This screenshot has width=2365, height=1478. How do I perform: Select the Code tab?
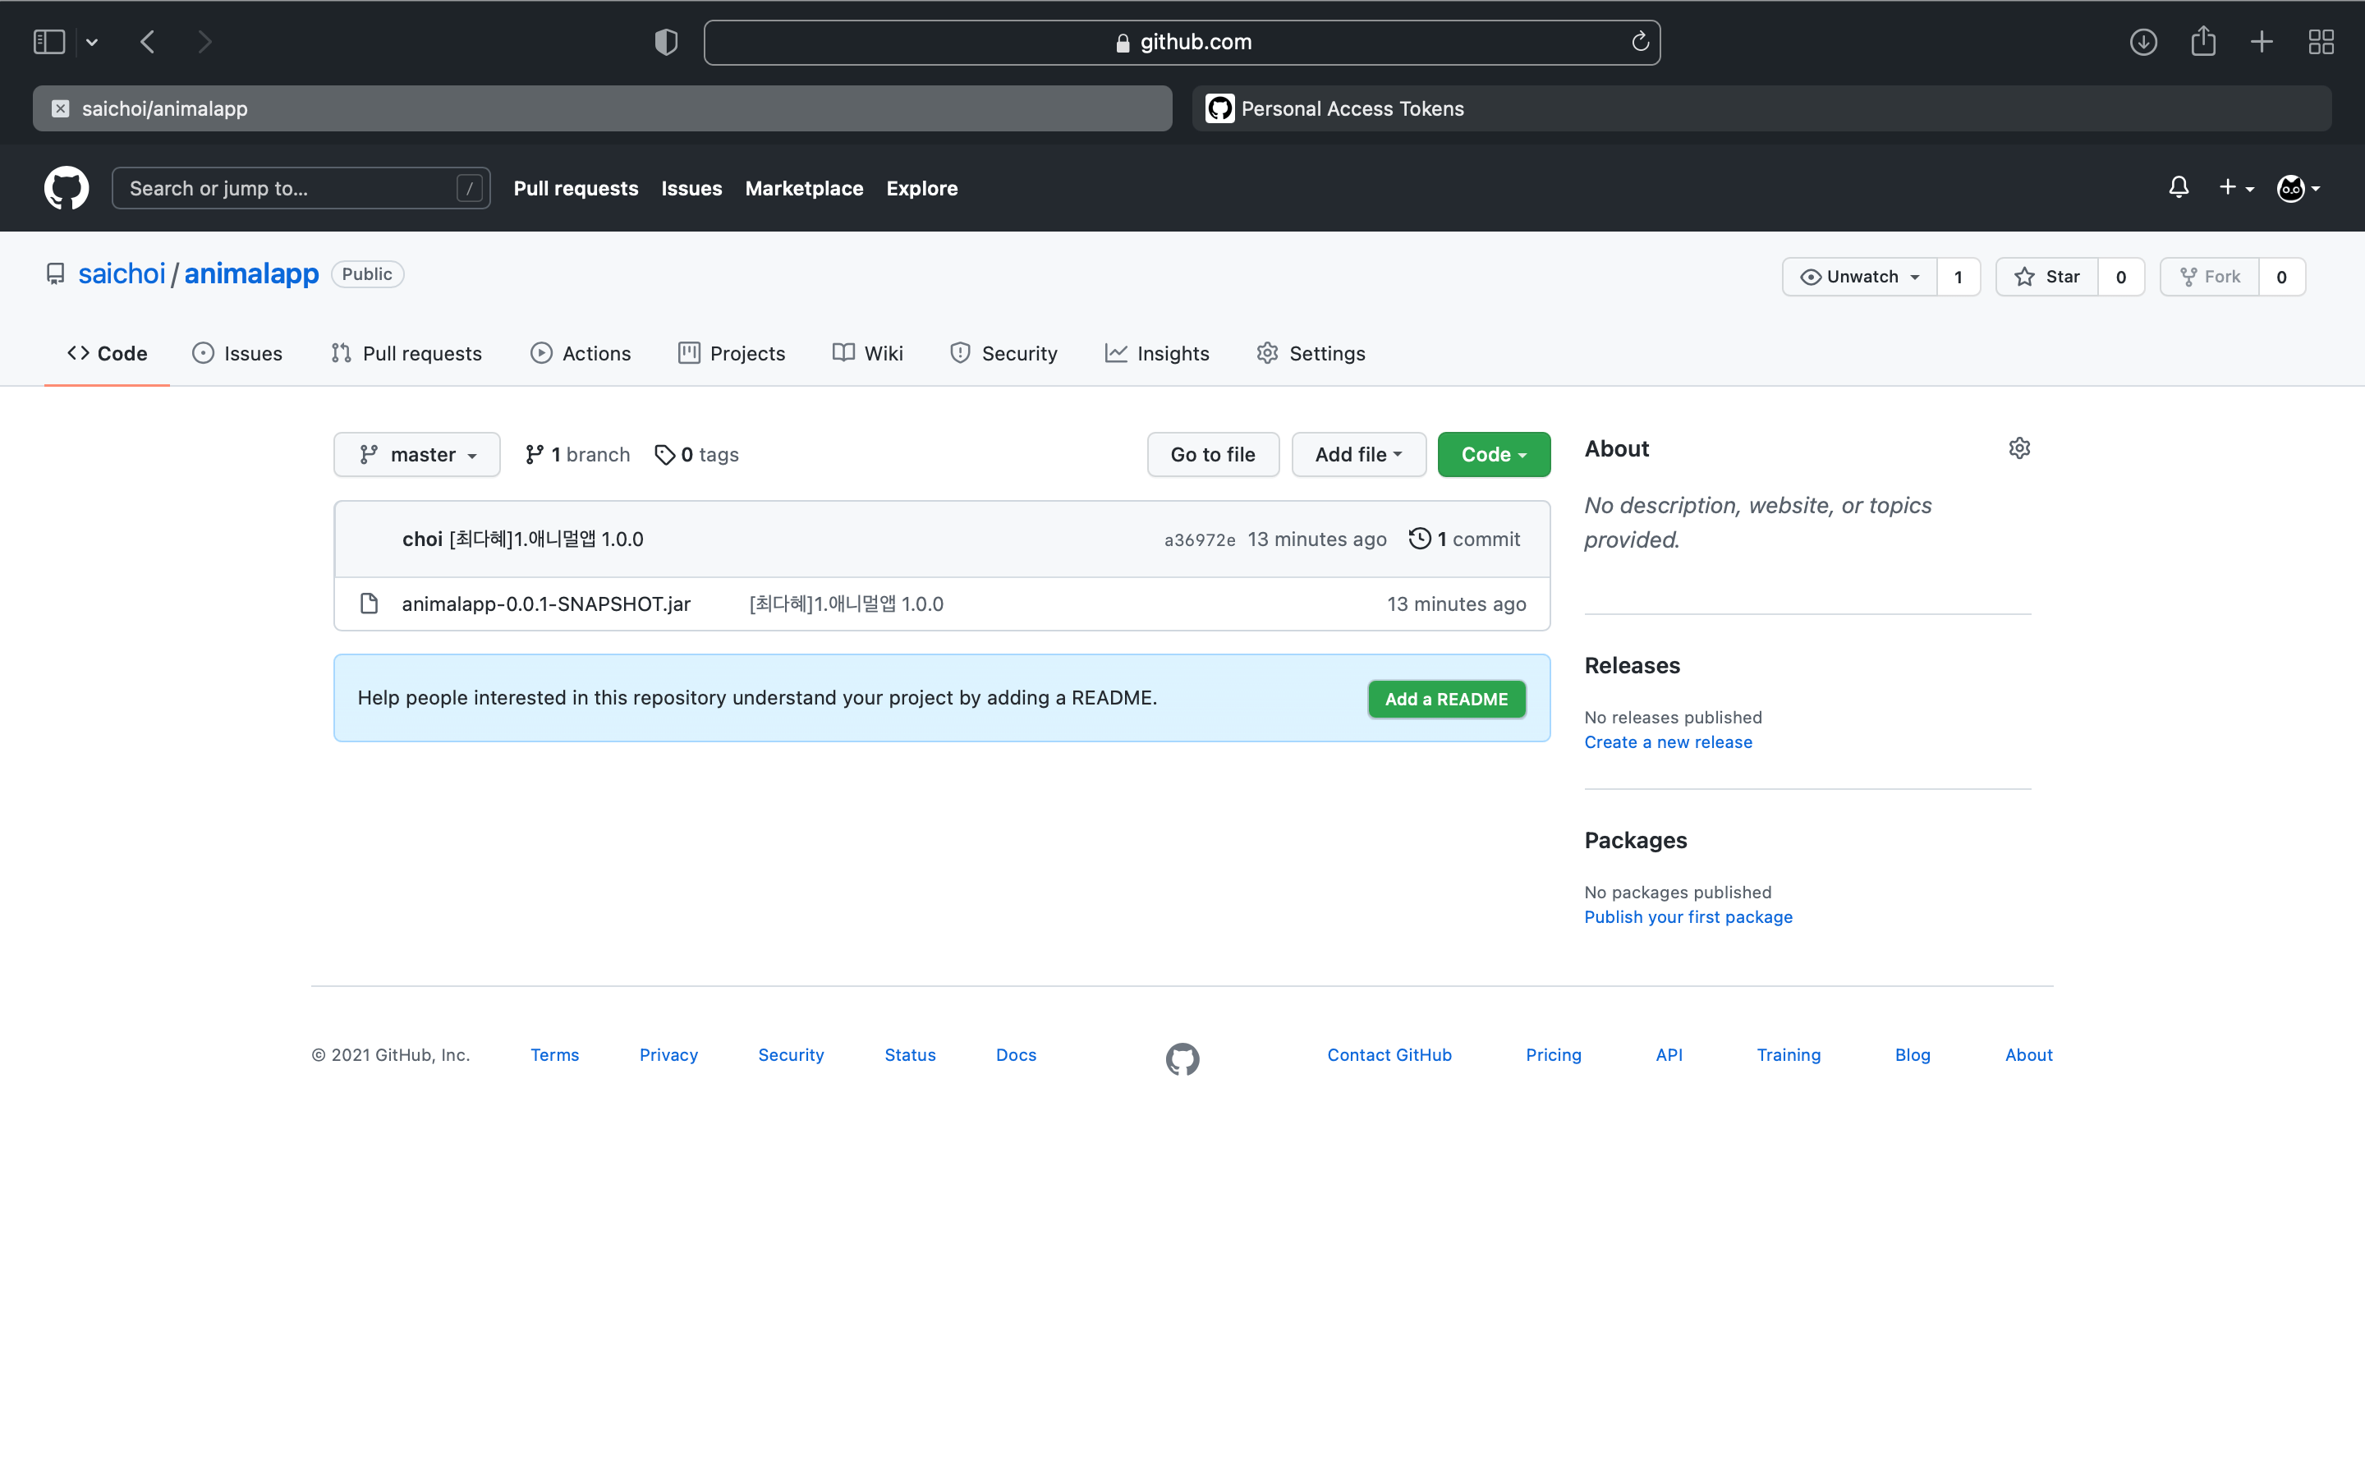coord(108,353)
